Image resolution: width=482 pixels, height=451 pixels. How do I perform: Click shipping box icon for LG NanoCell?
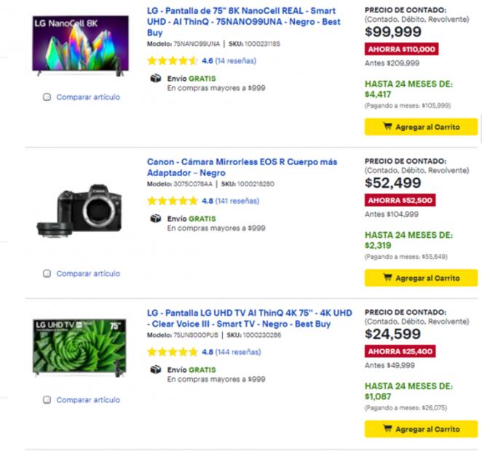coord(154,79)
